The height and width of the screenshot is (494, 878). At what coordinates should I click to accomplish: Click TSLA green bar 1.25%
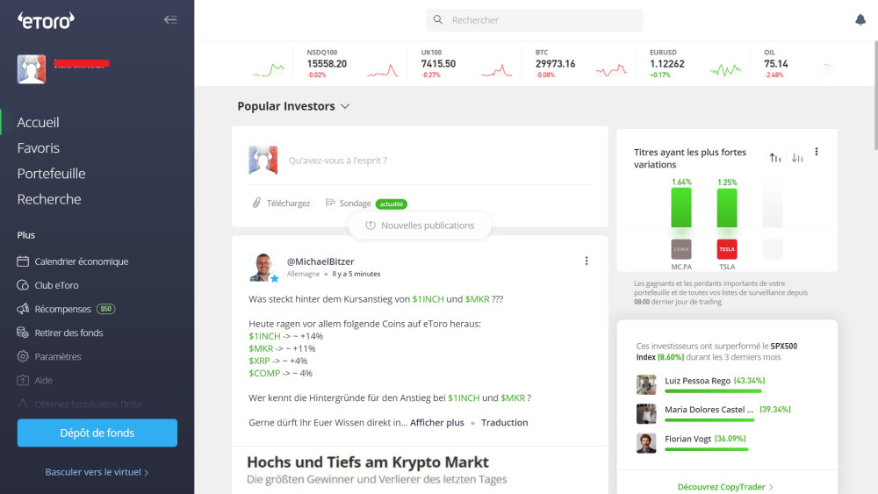click(727, 208)
